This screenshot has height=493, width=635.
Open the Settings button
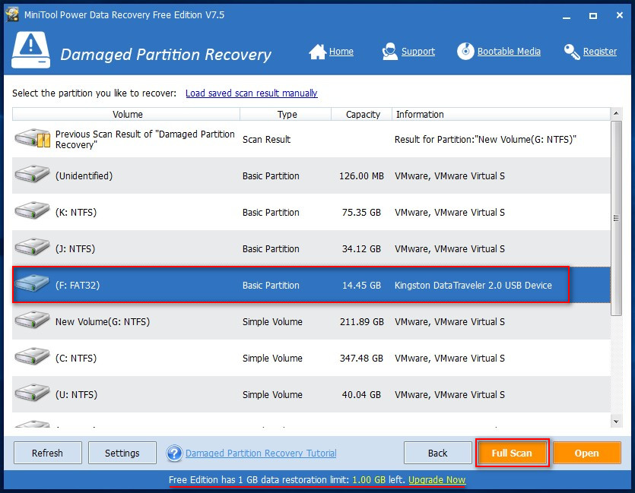(x=122, y=453)
